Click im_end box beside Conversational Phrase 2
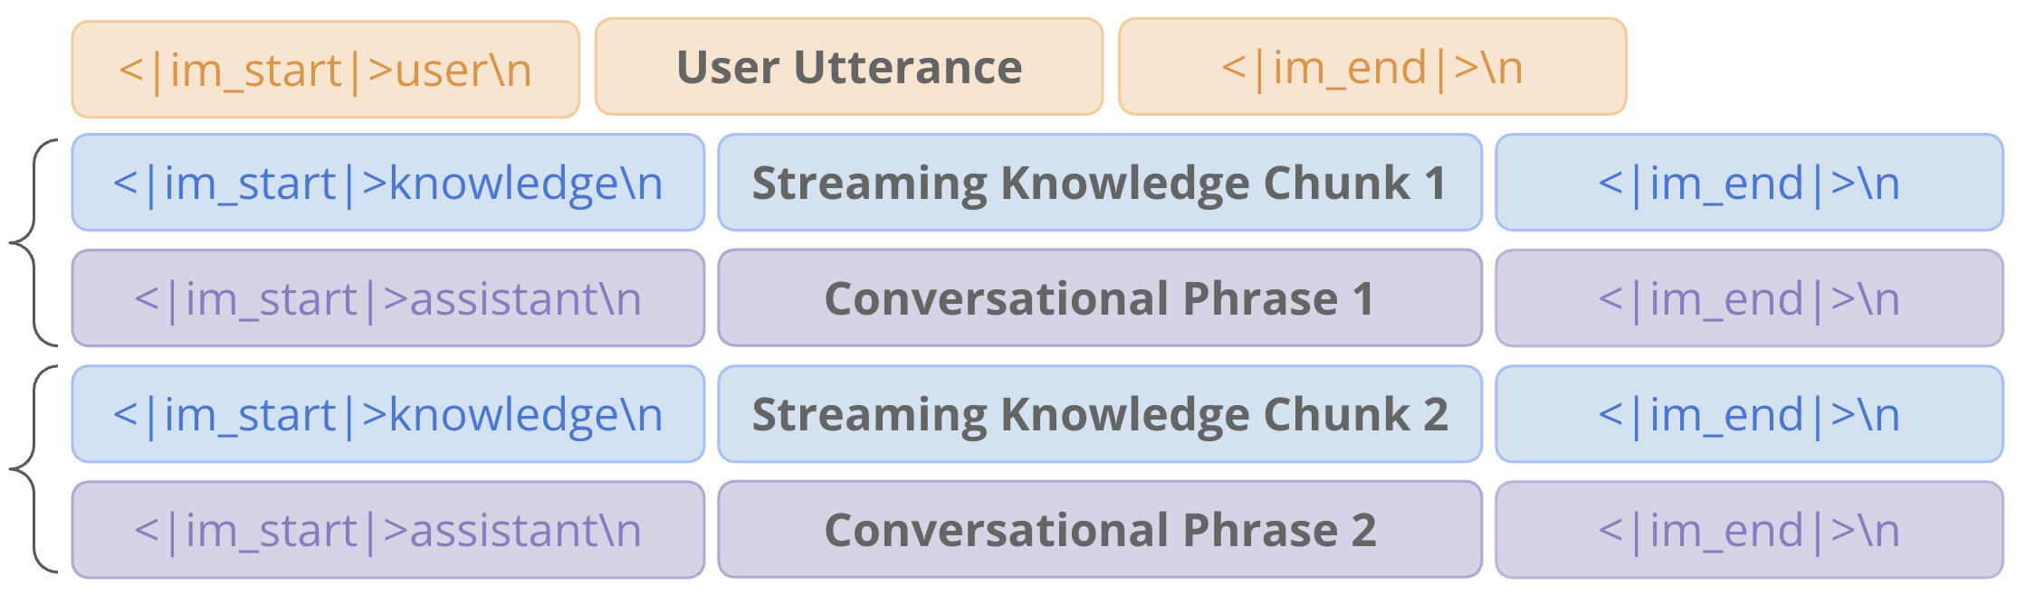The width and height of the screenshot is (2026, 604). pos(1748,530)
